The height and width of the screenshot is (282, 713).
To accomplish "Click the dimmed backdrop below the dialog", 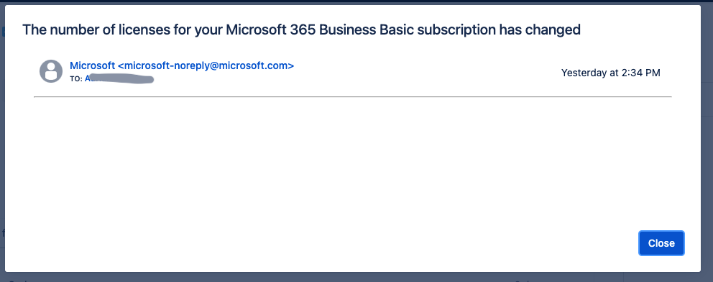I will point(352,277).
